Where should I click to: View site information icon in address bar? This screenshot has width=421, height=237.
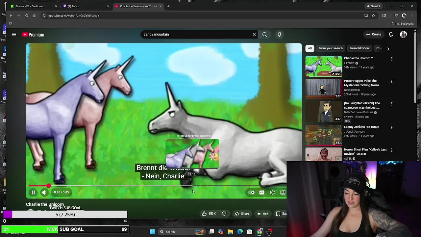click(44, 15)
